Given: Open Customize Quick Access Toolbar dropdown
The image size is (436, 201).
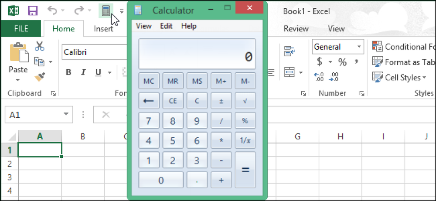Looking at the screenshot, I should [x=122, y=11].
